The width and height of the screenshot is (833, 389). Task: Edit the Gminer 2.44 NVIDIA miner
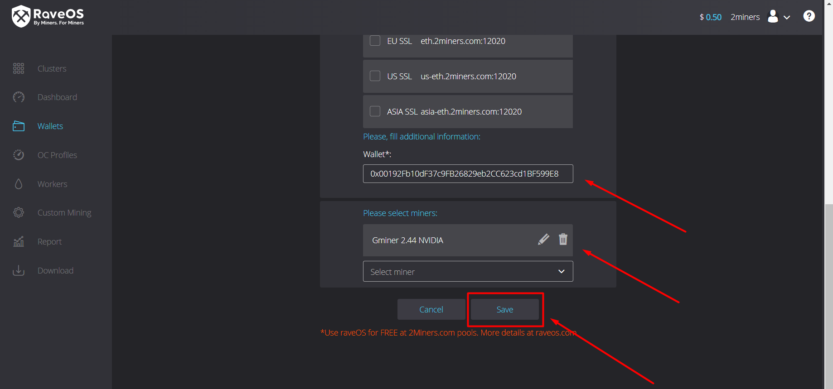point(543,240)
